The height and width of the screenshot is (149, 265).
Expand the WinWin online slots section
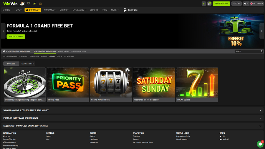132,110
